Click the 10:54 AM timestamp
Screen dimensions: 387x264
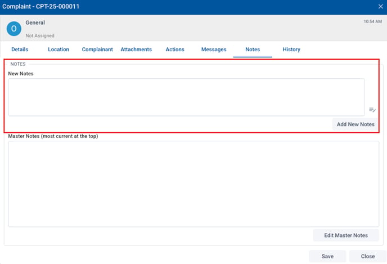pyautogui.click(x=372, y=21)
